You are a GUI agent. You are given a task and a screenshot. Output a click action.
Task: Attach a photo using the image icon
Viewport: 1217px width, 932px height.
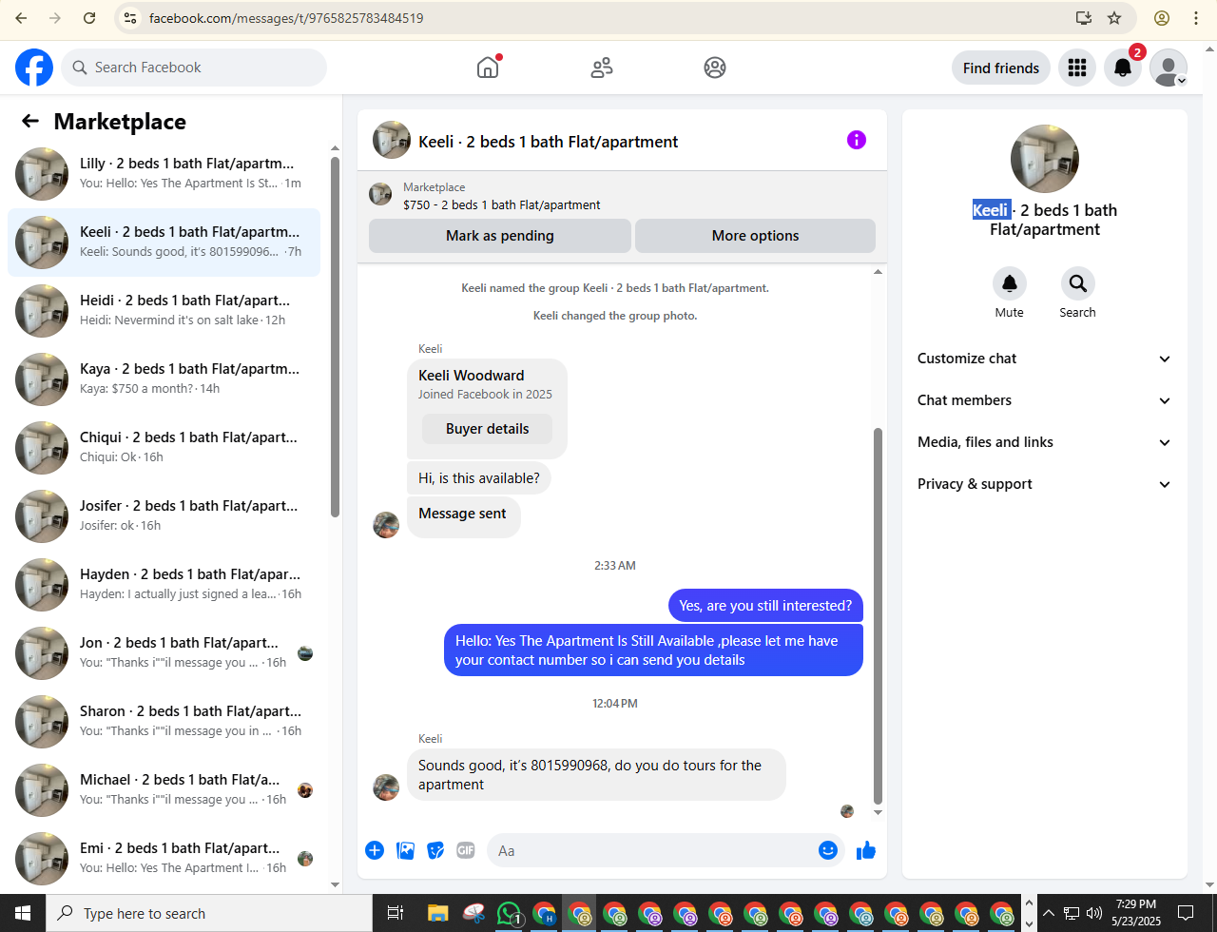pyautogui.click(x=406, y=850)
